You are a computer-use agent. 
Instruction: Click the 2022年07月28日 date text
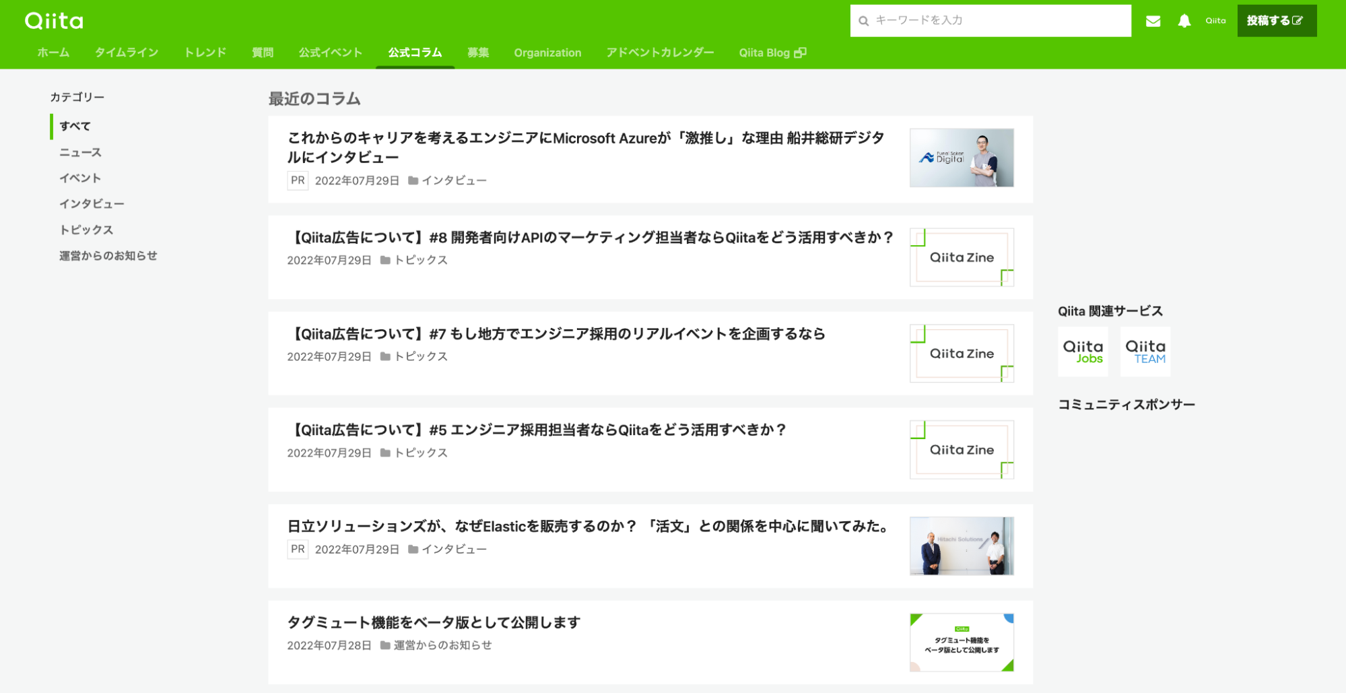pyautogui.click(x=329, y=645)
